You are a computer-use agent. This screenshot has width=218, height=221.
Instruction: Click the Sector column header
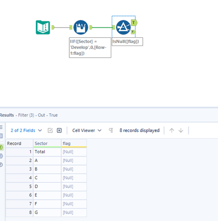[x=47, y=143]
